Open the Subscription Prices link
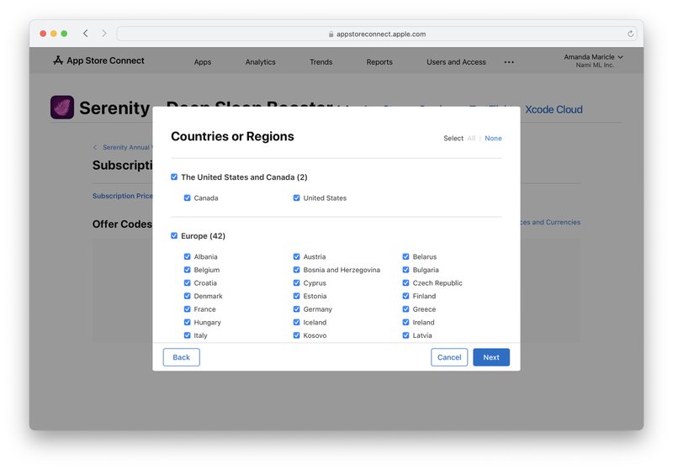The width and height of the screenshot is (673, 469). [x=123, y=196]
